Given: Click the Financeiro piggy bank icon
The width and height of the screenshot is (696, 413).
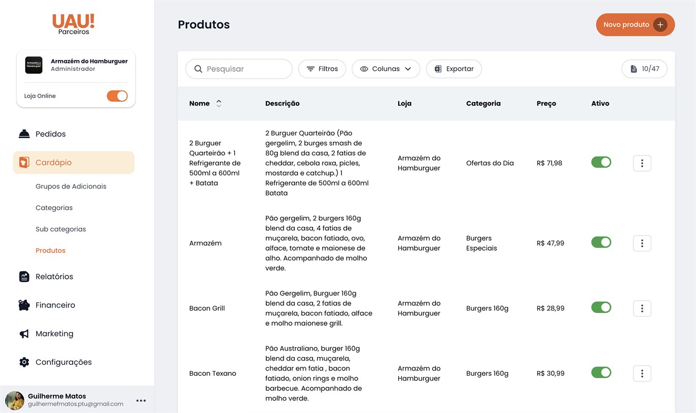Looking at the screenshot, I should click(24, 305).
